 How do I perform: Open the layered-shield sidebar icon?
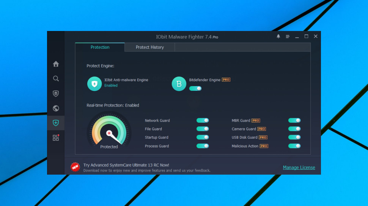(x=56, y=93)
